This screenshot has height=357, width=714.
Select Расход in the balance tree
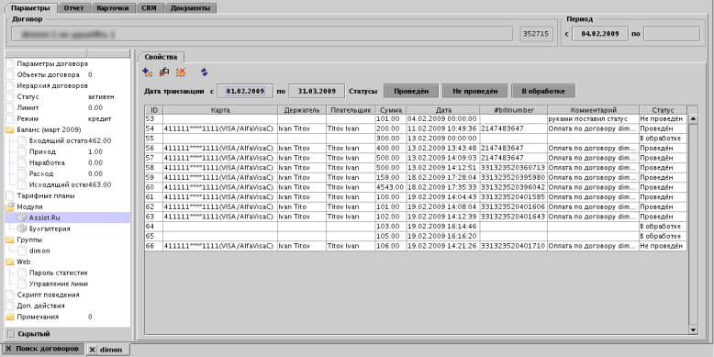coord(41,173)
